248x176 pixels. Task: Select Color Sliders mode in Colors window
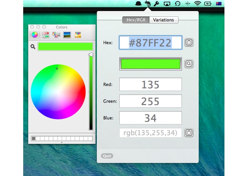46,35
